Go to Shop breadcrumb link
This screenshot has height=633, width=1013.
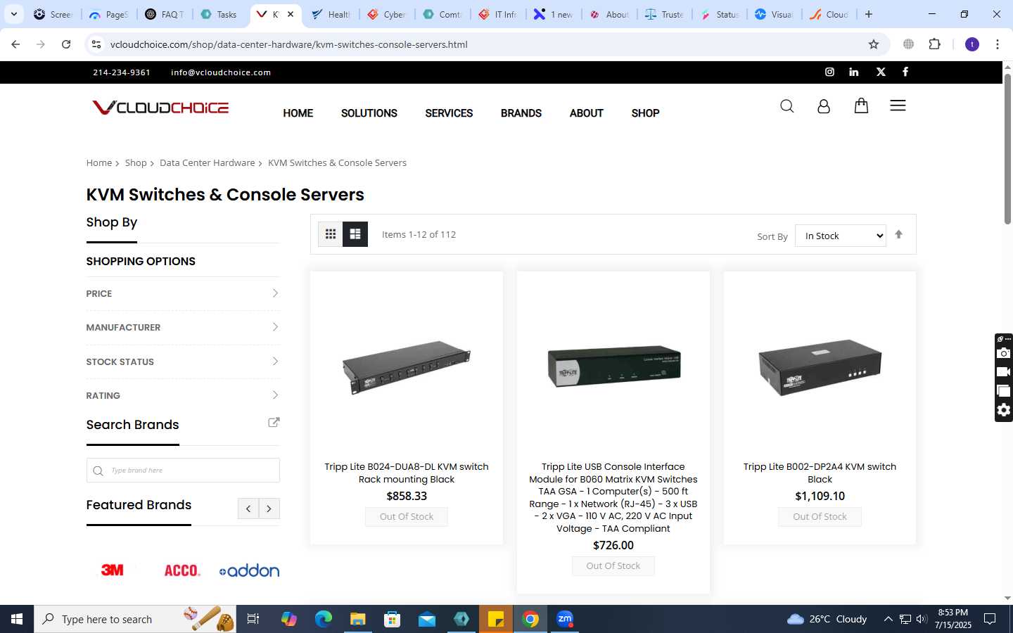pyautogui.click(x=136, y=162)
